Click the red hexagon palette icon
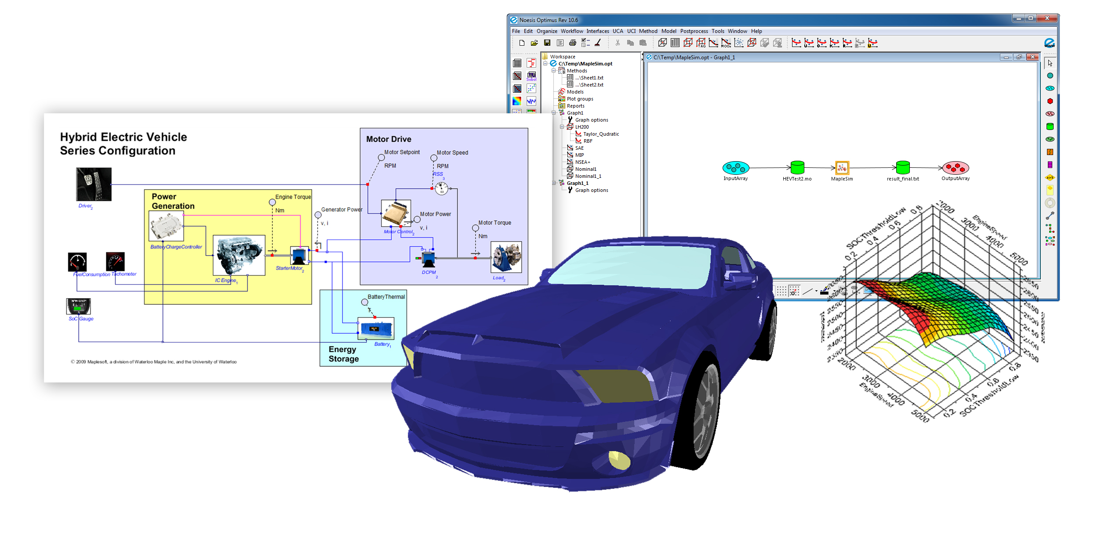 click(x=1050, y=101)
